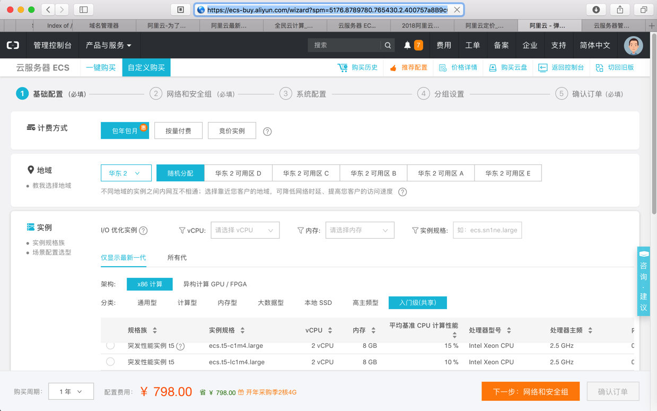Sort by 实例规格 column arrows
Viewport: 657px width, 411px height.
tap(242, 331)
